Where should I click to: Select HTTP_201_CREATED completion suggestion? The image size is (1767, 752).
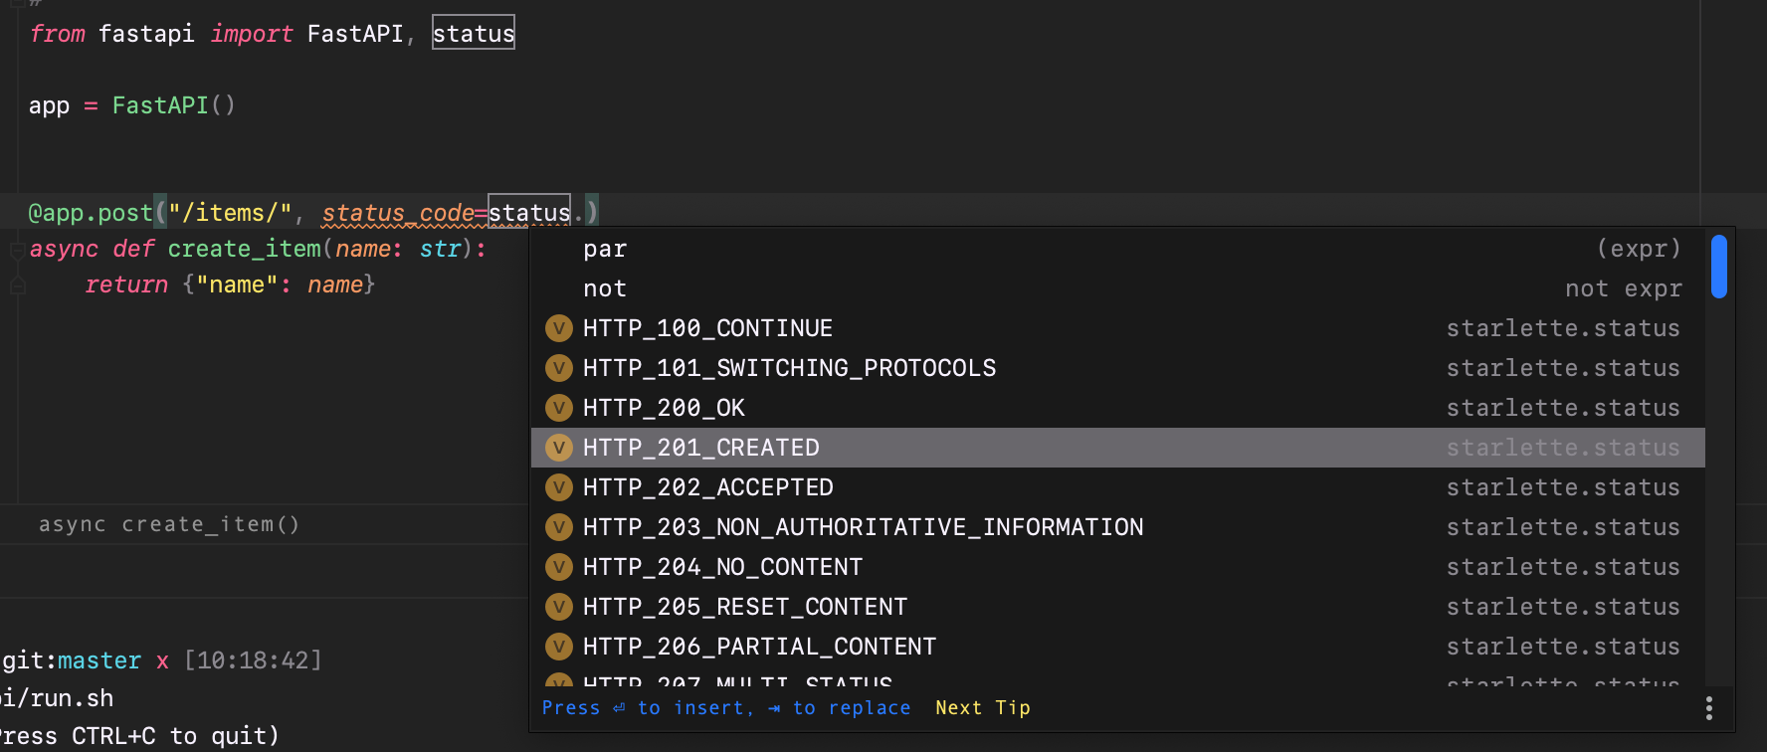(1117, 448)
